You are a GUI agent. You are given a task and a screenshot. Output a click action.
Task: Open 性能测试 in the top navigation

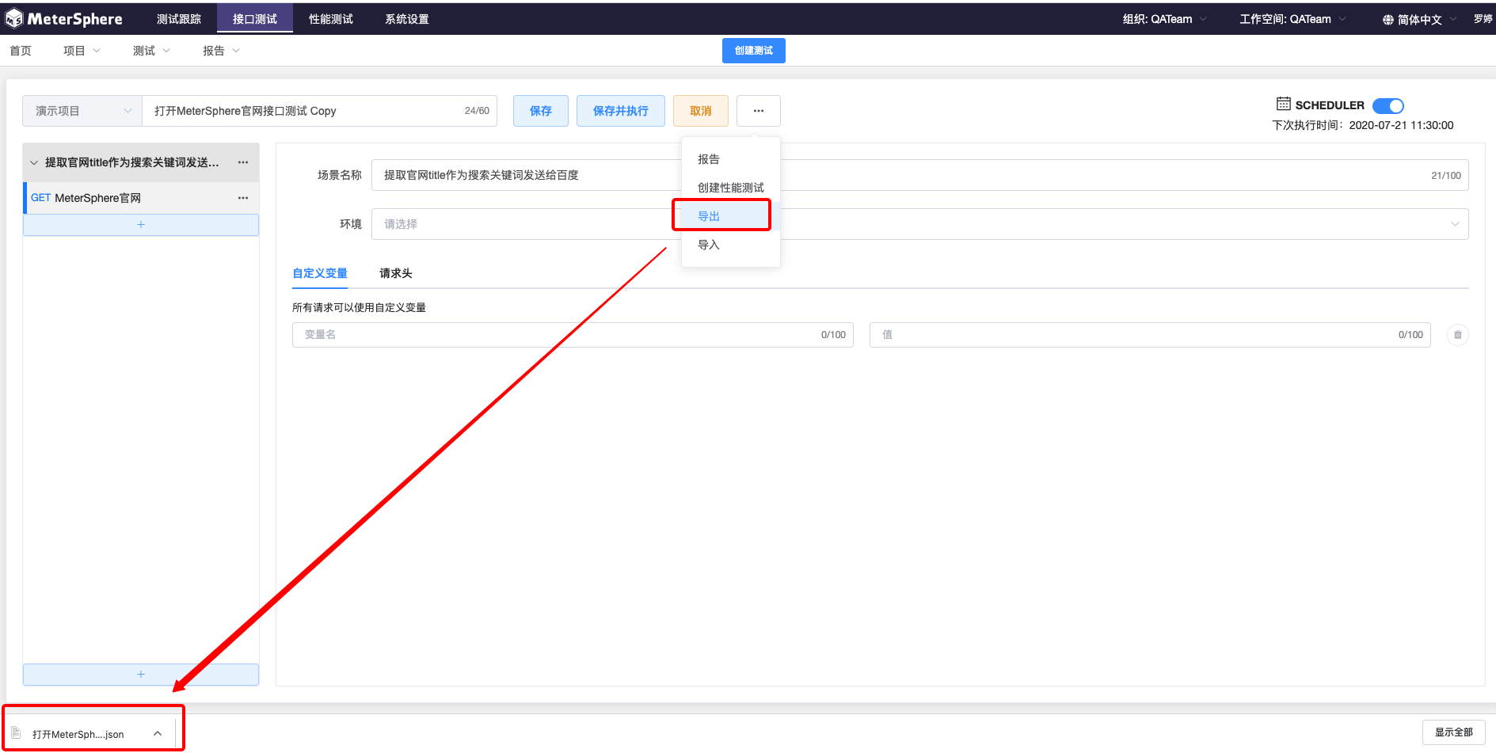331,19
